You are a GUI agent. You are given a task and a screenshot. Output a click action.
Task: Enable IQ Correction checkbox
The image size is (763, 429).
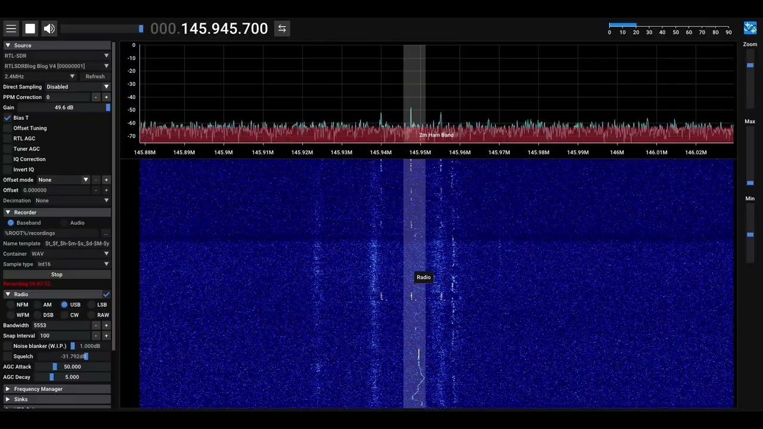[8, 159]
